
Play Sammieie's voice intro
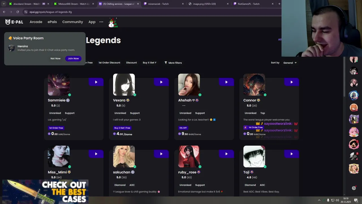click(x=96, y=82)
